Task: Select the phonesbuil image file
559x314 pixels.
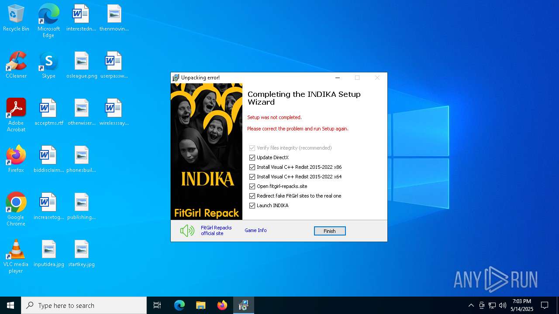Action: (x=82, y=159)
